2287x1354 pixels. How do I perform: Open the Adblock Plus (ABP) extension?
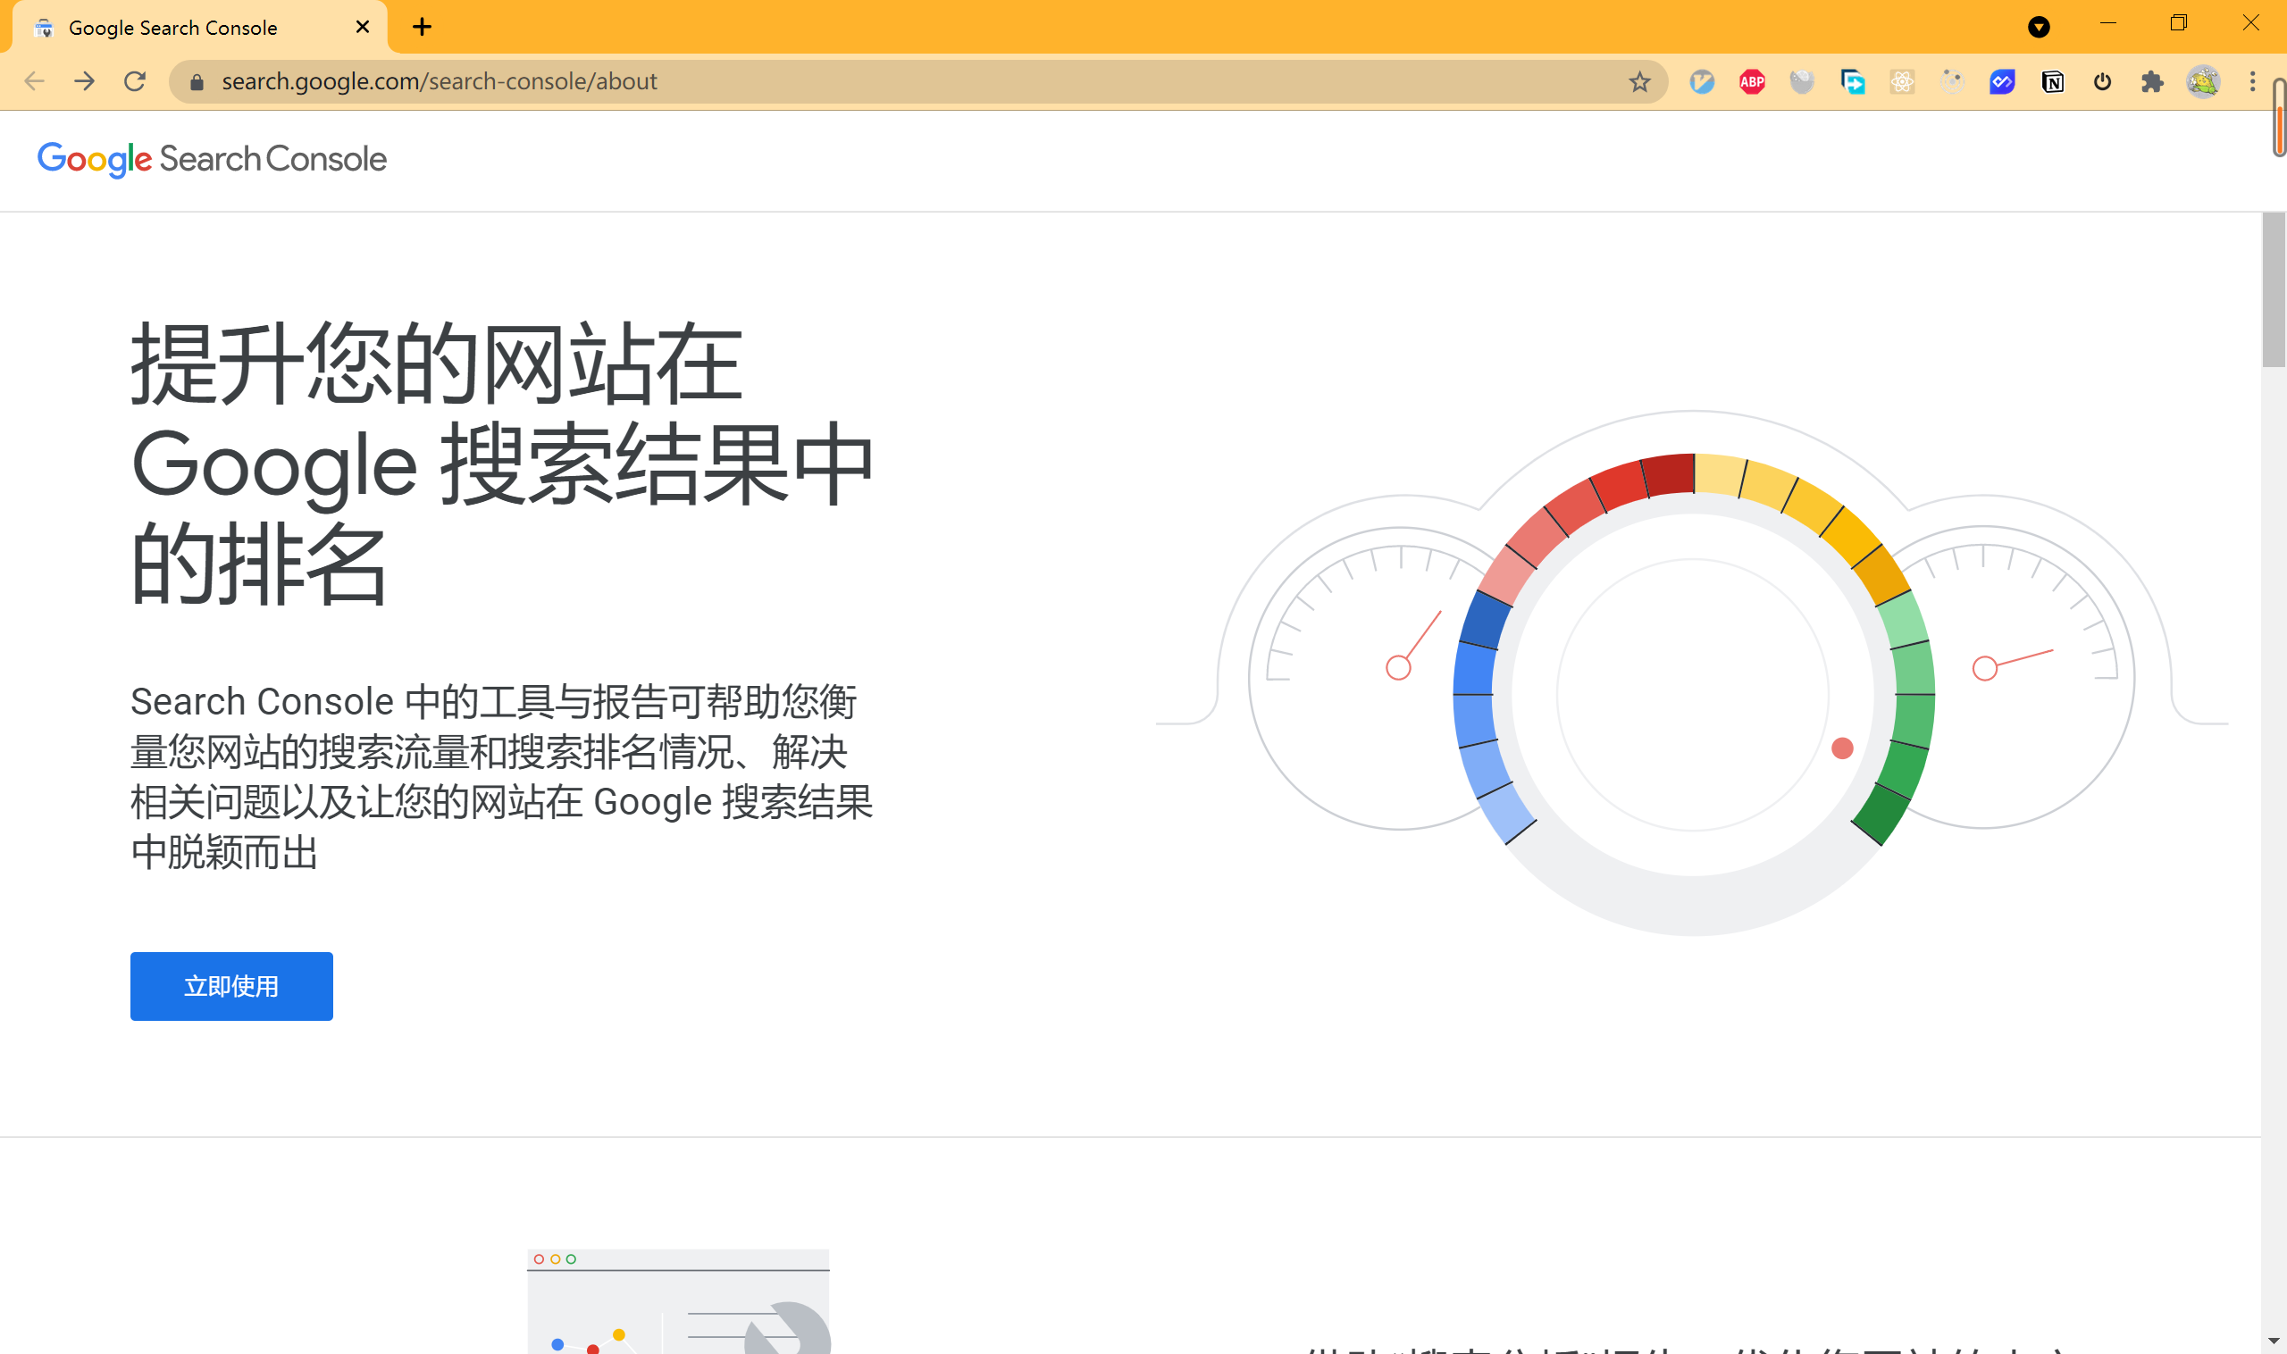point(1751,81)
